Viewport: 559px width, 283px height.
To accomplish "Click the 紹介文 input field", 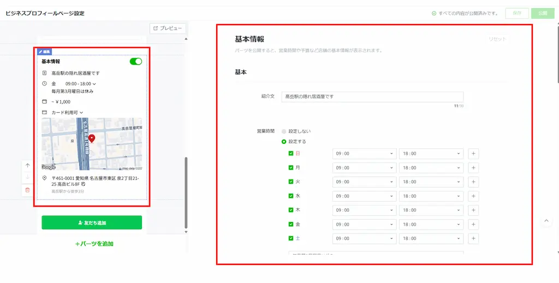I will (x=372, y=97).
